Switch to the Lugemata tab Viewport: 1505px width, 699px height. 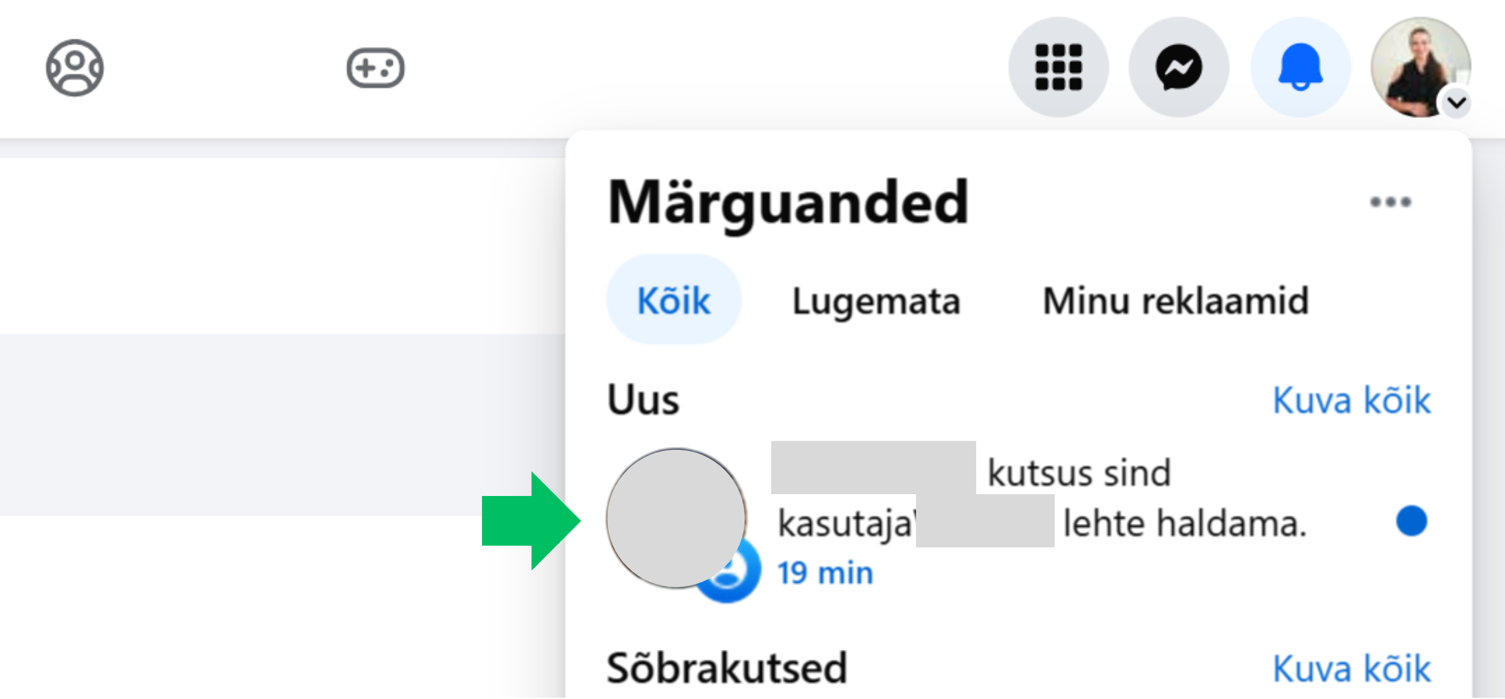876,300
